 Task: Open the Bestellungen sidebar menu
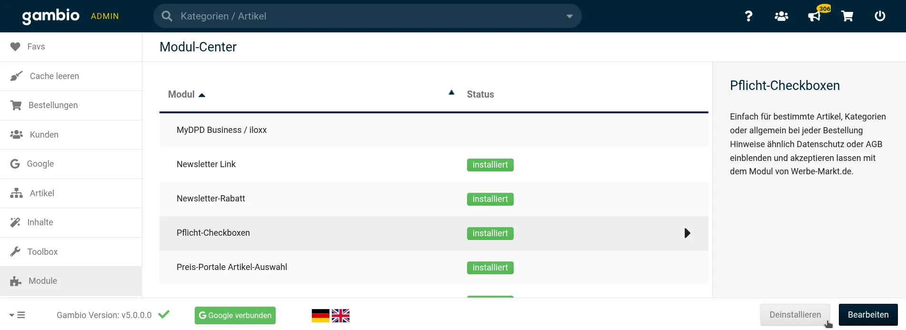click(53, 105)
